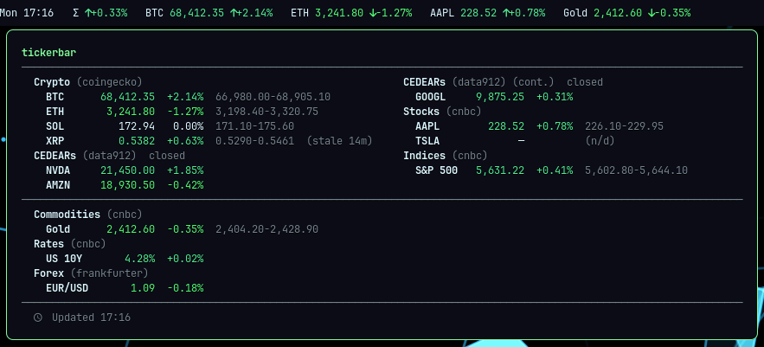Click the SOL price 172.94

click(x=137, y=126)
